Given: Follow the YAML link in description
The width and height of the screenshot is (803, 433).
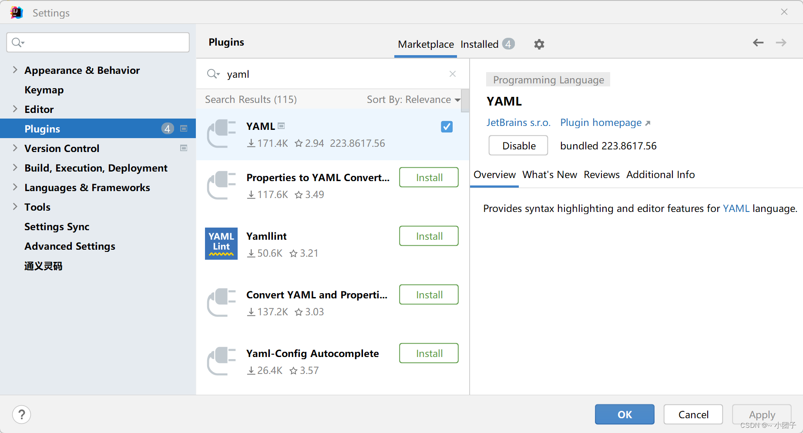Looking at the screenshot, I should [736, 208].
